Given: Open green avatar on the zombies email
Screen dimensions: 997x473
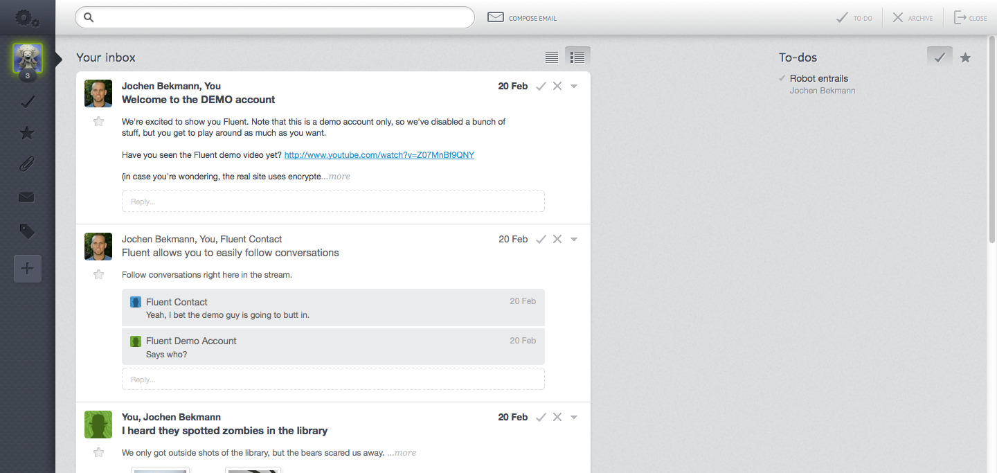Looking at the screenshot, I should 98,425.
